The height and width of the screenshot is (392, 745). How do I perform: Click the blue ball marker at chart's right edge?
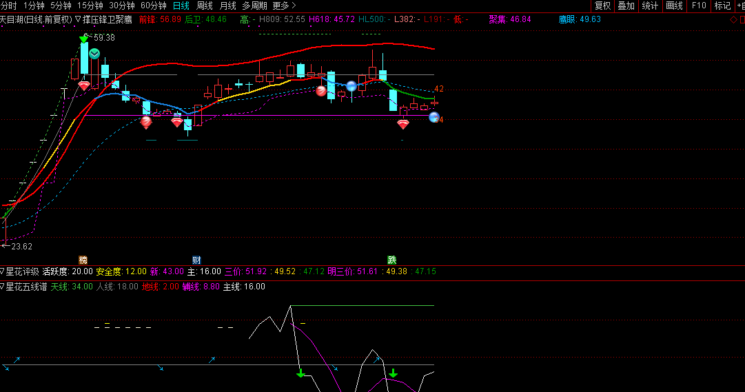pyautogui.click(x=434, y=117)
